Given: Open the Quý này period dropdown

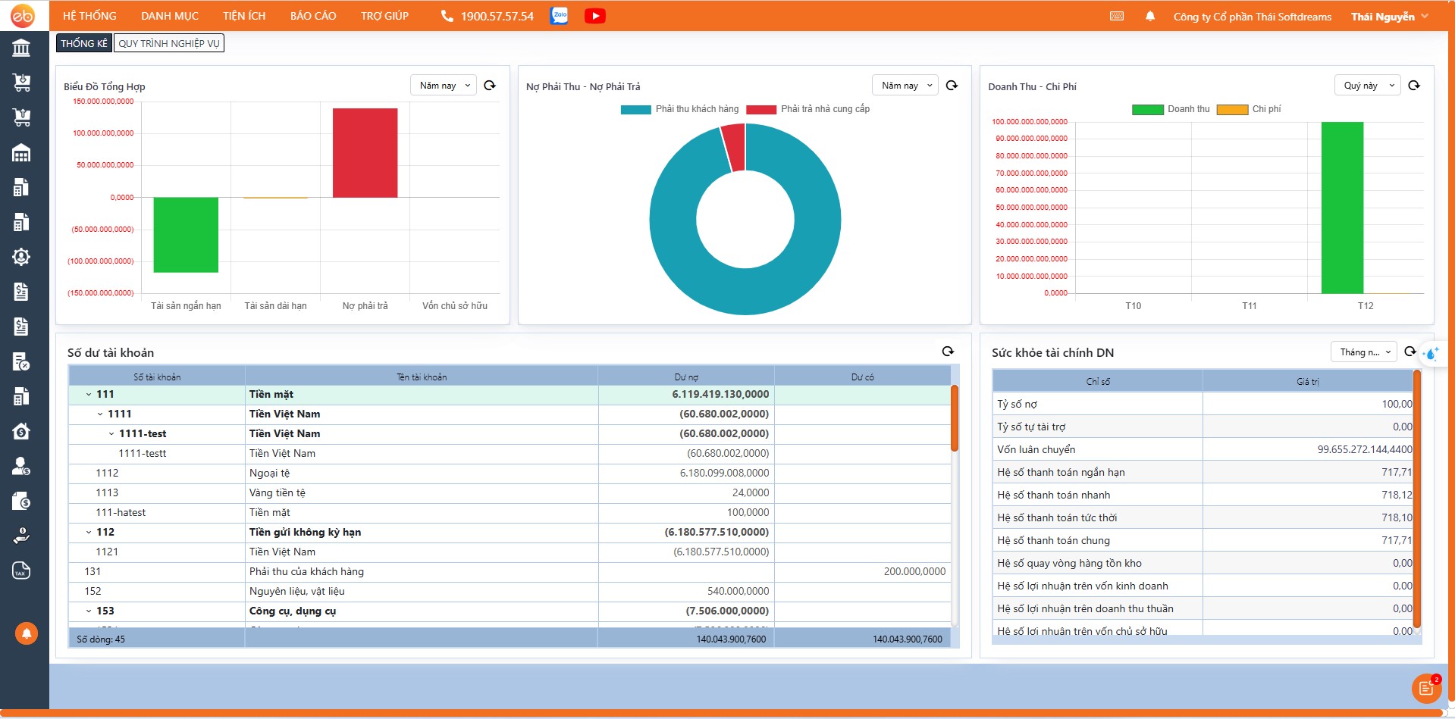Looking at the screenshot, I should click(1368, 86).
